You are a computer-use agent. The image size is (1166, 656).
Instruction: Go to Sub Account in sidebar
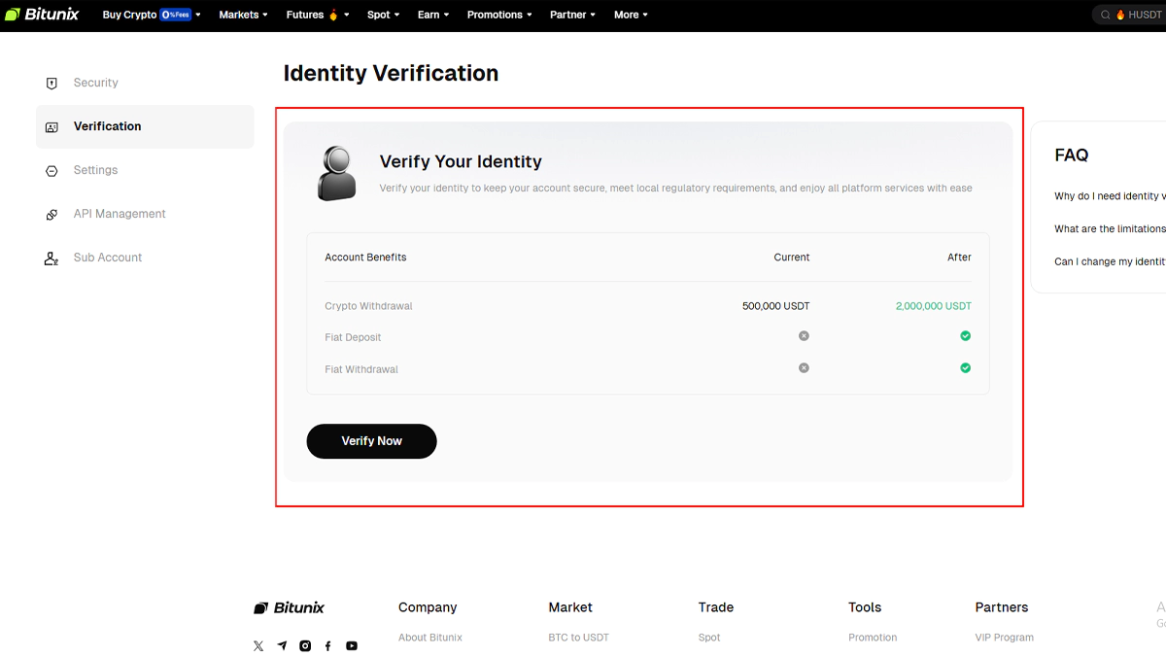coord(107,258)
